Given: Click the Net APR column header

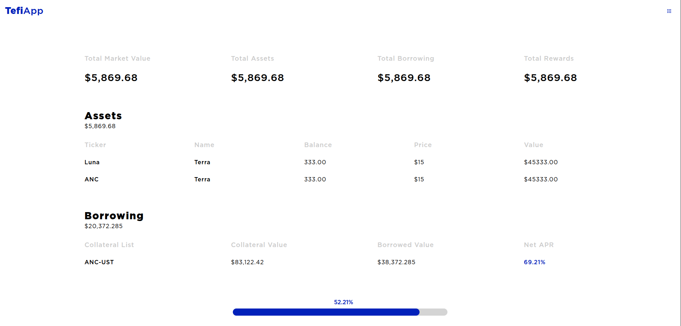Looking at the screenshot, I should [539, 245].
